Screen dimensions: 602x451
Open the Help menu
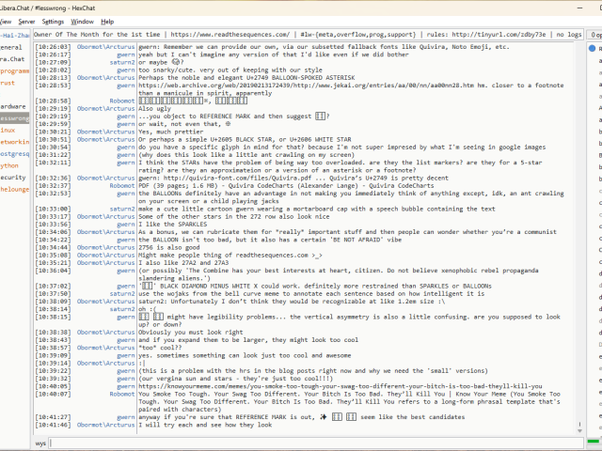[x=107, y=21]
